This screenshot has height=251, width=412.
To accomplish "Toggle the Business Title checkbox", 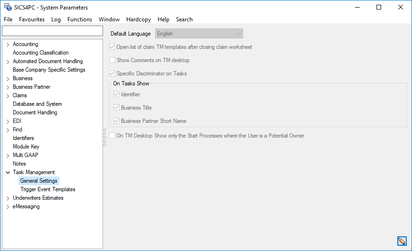I will [116, 108].
